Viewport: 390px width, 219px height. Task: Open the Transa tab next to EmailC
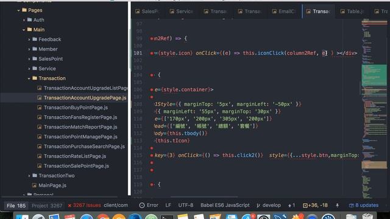click(x=250, y=12)
